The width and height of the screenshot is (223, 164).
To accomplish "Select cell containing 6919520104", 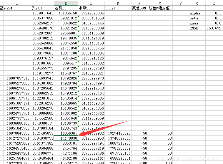I will [x=118, y=153].
